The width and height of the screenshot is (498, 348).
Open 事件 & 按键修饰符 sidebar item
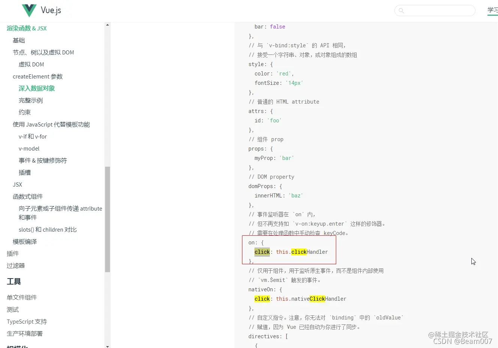point(43,160)
